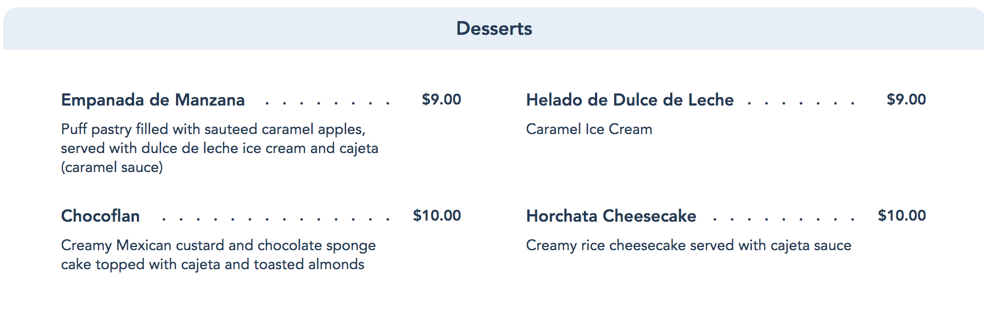Click dotted leader after Helado de Dulce de Leche

pos(801,102)
